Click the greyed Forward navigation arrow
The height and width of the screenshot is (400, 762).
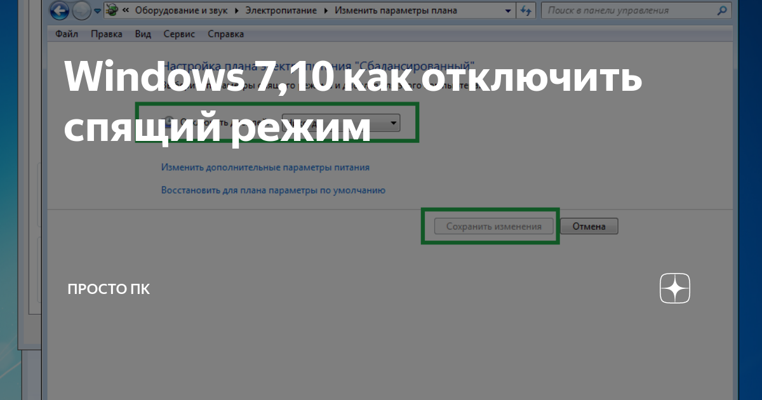pos(81,11)
